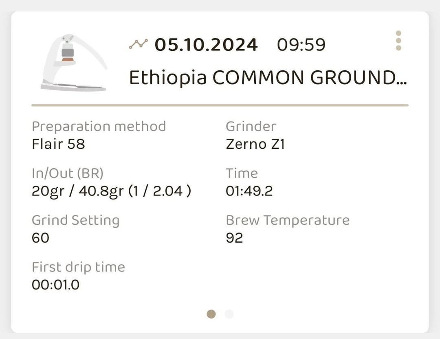The image size is (440, 339).
Task: Click the 01:49.2 brew time value
Action: click(x=249, y=191)
